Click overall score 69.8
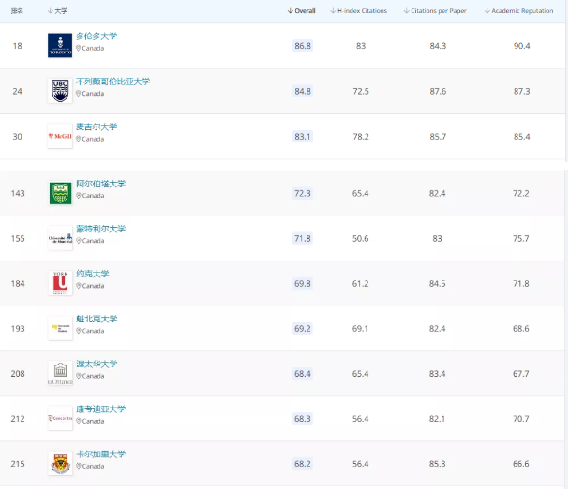Image resolution: width=569 pixels, height=492 pixels. tap(303, 283)
